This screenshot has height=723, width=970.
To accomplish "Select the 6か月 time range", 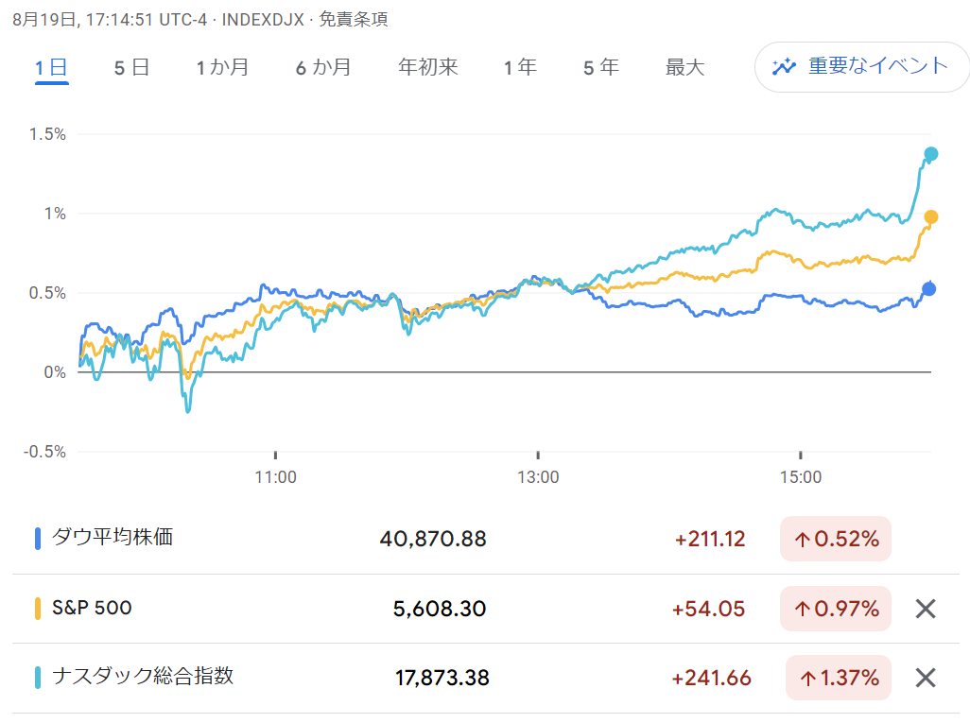I will (x=323, y=67).
